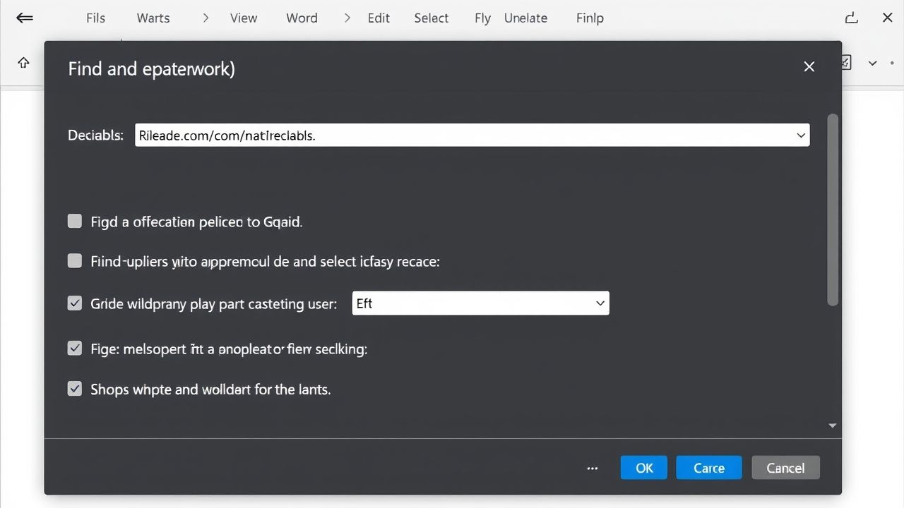The height and width of the screenshot is (508, 904).
Task: Open the Finlp menu
Action: pyautogui.click(x=590, y=18)
